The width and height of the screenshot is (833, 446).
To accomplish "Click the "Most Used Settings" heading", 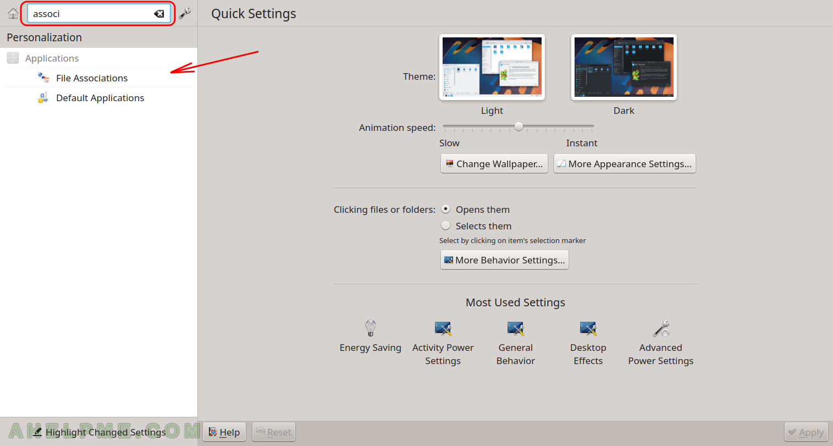I will pos(515,302).
